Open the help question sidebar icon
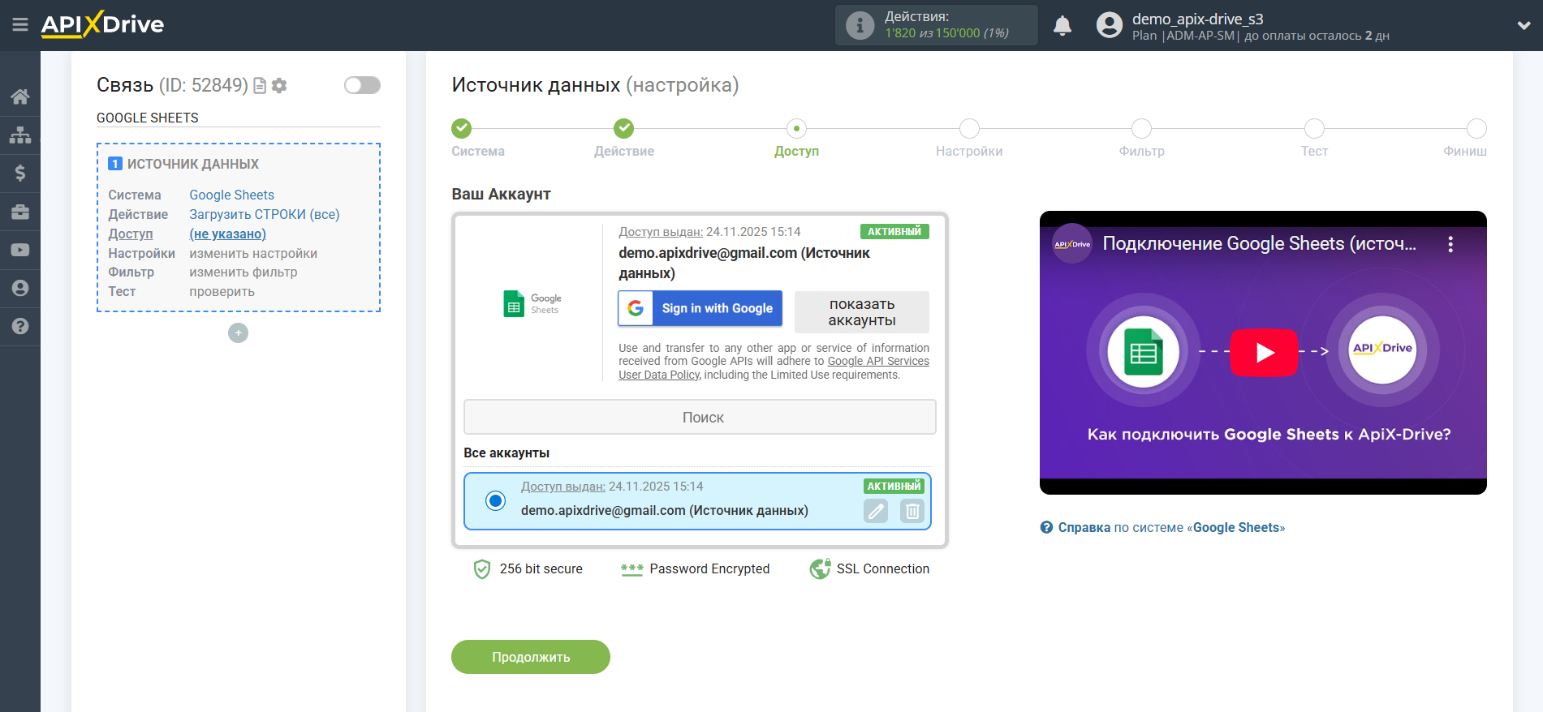The width and height of the screenshot is (1543, 712). (20, 326)
